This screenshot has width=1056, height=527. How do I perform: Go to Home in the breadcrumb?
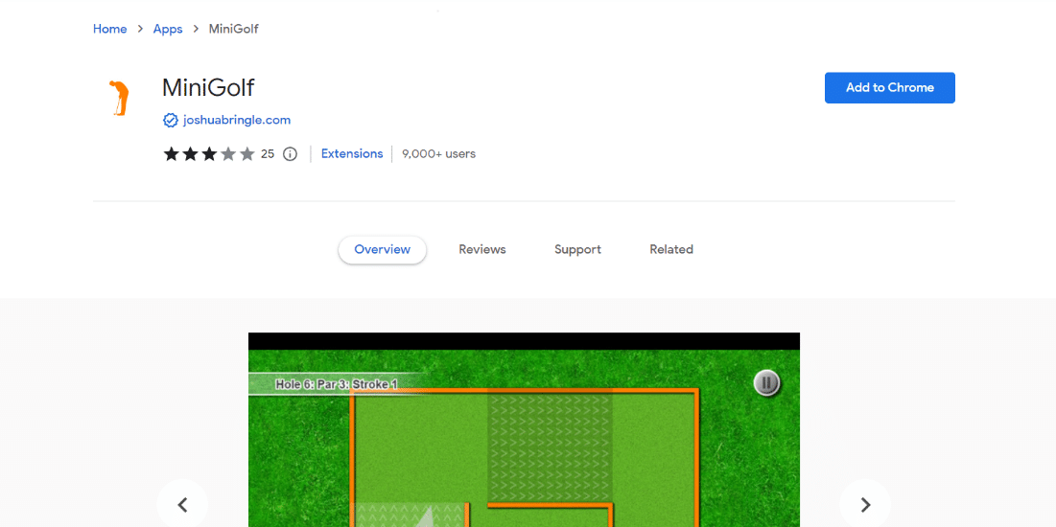tap(109, 29)
